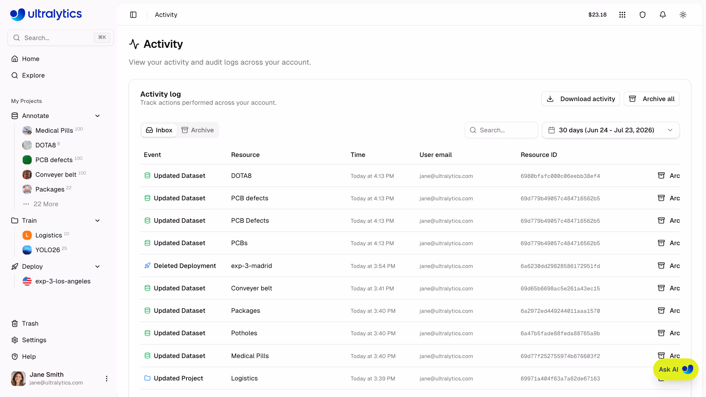Click PCB defects dataset thumbnail in sidebar
706x397 pixels.
[x=27, y=160]
